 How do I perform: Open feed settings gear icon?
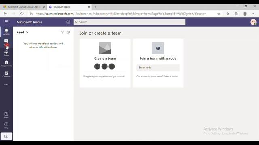[x=68, y=32]
